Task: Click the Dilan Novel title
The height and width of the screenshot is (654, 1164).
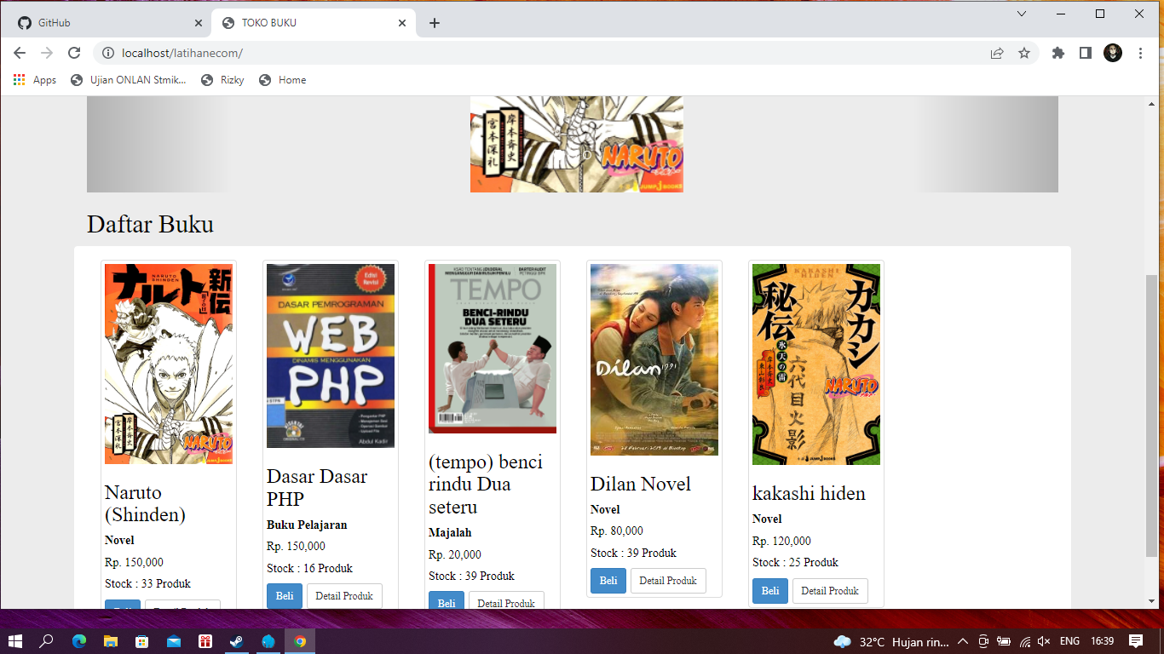Action: point(641,484)
